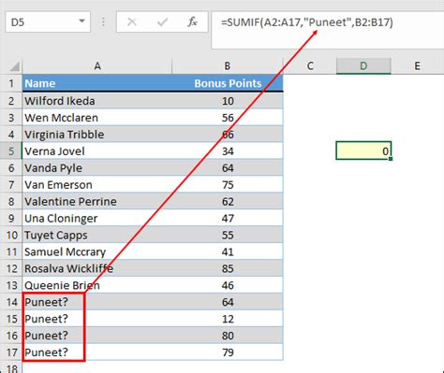Click the Insert Function fx icon
The width and height of the screenshot is (444, 373).
[192, 22]
